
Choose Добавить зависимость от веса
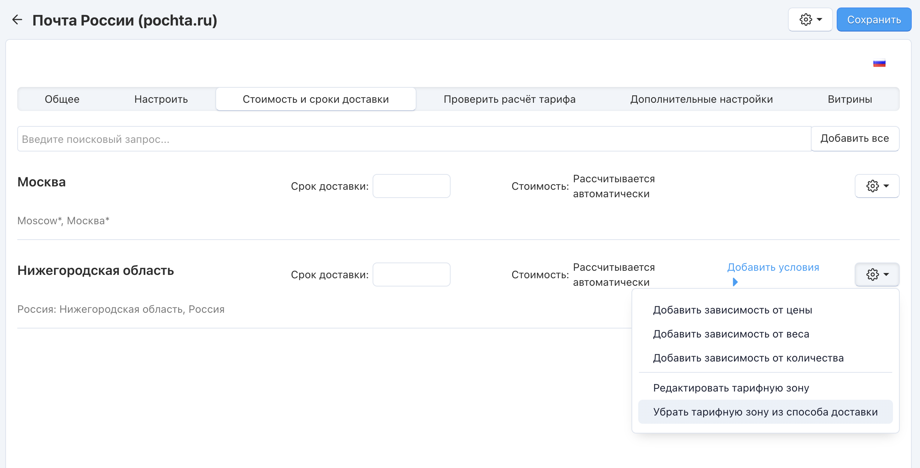point(731,334)
